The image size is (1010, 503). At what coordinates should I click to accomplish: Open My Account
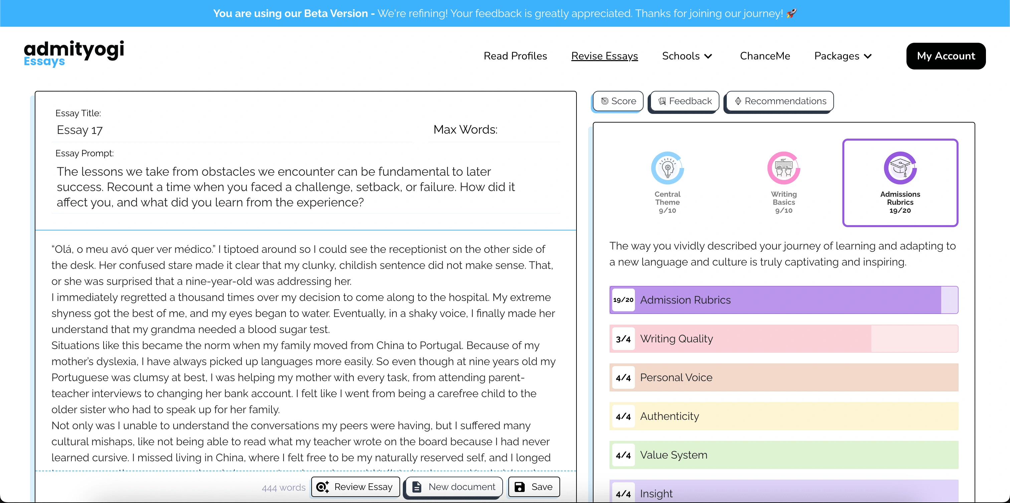(x=946, y=56)
